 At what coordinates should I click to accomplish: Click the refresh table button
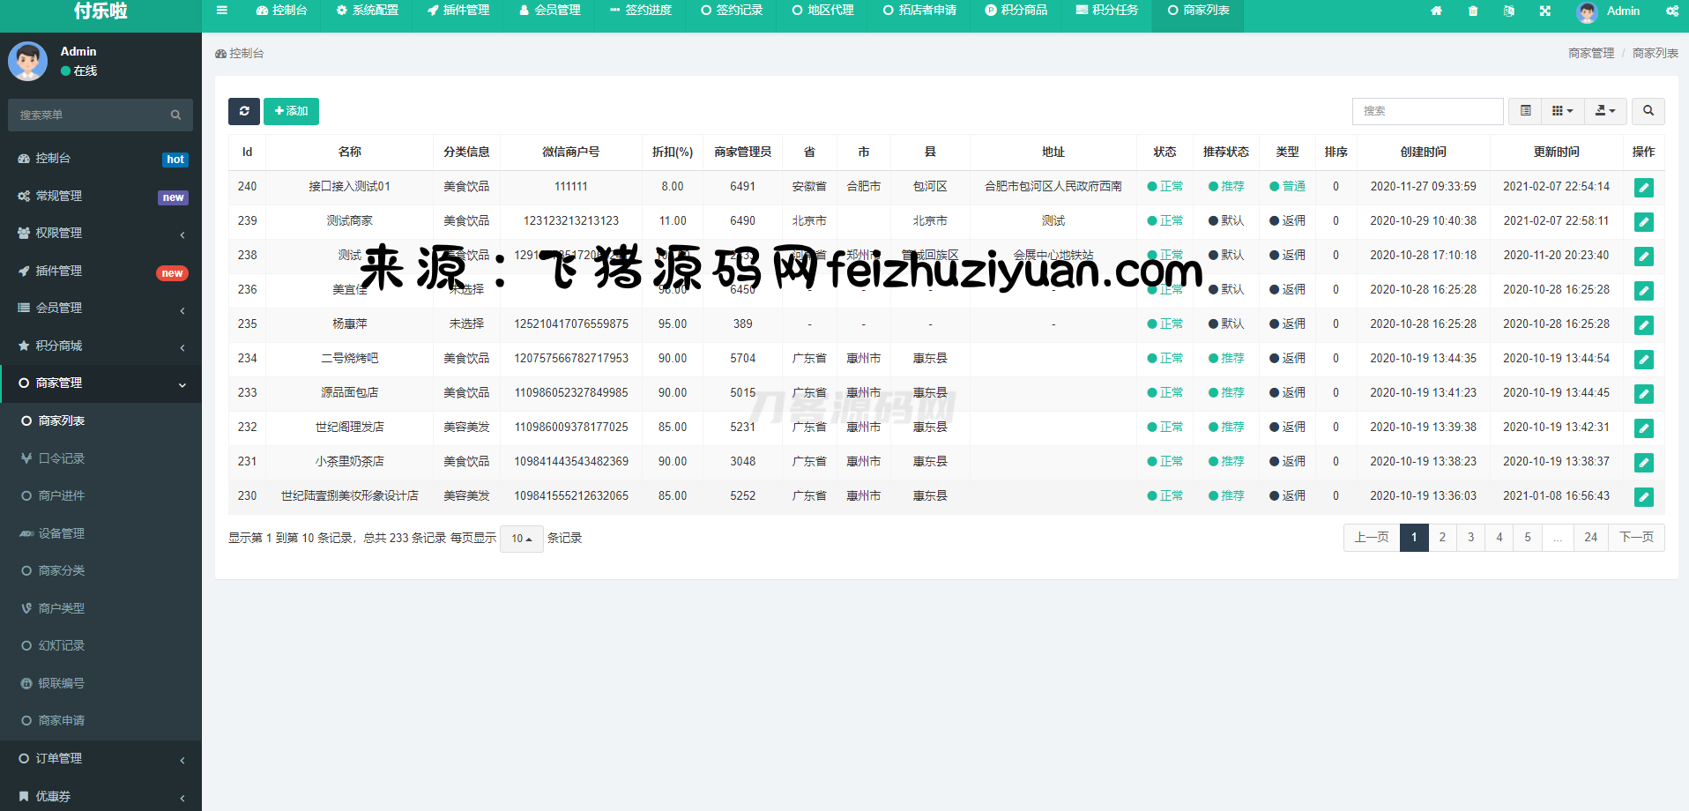click(x=244, y=111)
